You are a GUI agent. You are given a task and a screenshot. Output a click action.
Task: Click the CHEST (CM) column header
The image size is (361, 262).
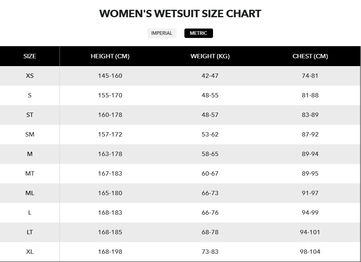[x=310, y=56]
